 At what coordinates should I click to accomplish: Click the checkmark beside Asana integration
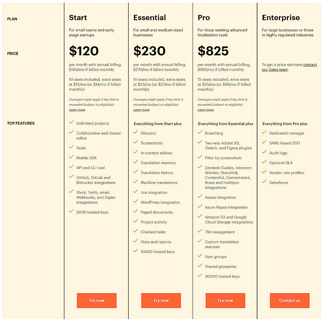(x=200, y=197)
